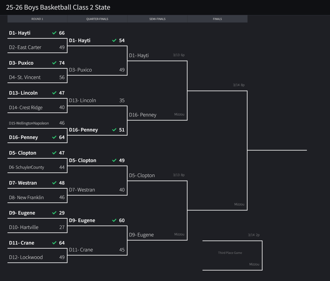This screenshot has width=330, height=281.
Task: Open D2- East Carter team entry
Action: (x=25, y=47)
